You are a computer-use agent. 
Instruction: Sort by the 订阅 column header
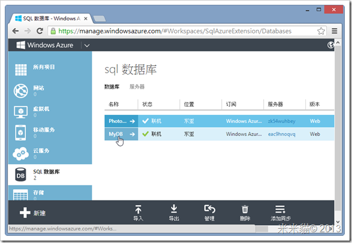click(231, 104)
